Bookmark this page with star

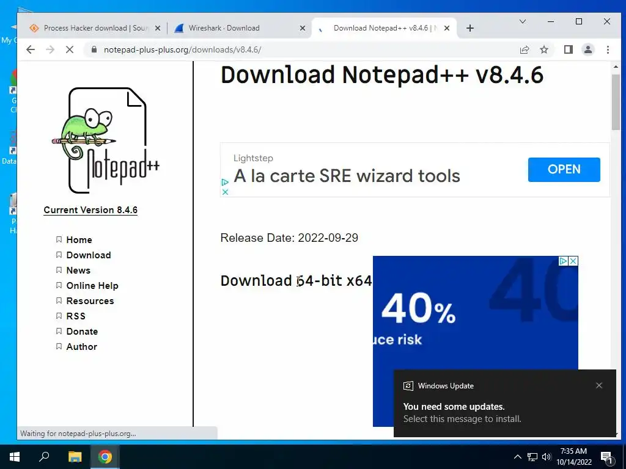544,49
